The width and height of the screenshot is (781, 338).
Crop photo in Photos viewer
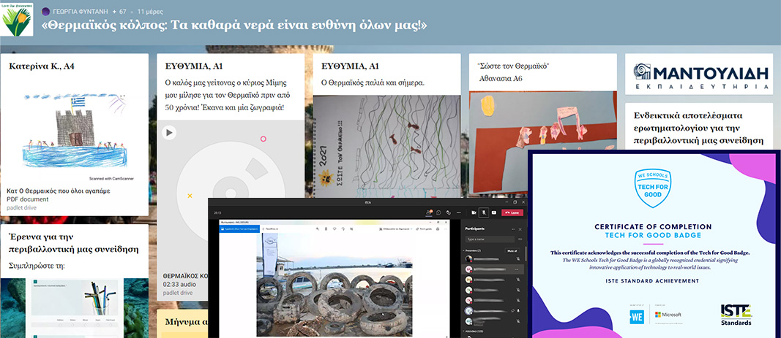pos(351,228)
